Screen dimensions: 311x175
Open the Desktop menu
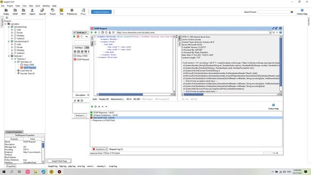[46, 6]
